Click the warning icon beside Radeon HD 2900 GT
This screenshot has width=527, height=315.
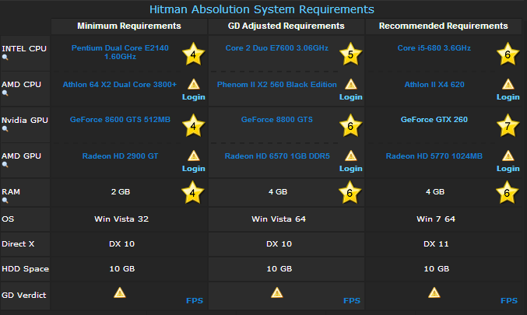pyautogui.click(x=194, y=156)
